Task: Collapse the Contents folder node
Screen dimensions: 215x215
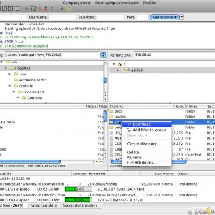Action: 18,98
